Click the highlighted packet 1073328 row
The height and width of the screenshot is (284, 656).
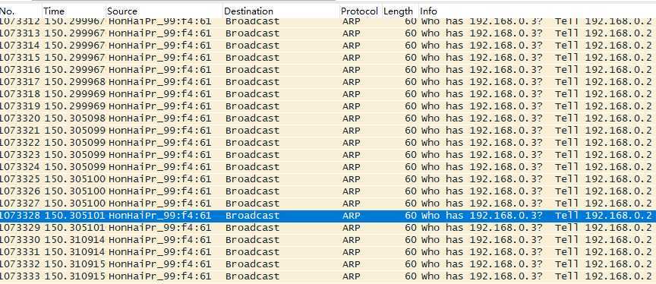[x=328, y=216]
